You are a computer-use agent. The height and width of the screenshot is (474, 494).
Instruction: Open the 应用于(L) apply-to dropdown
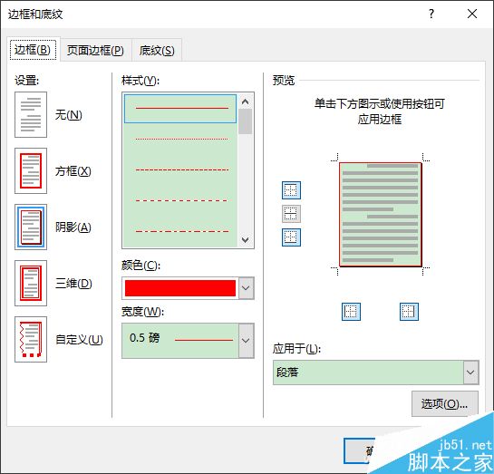click(470, 372)
